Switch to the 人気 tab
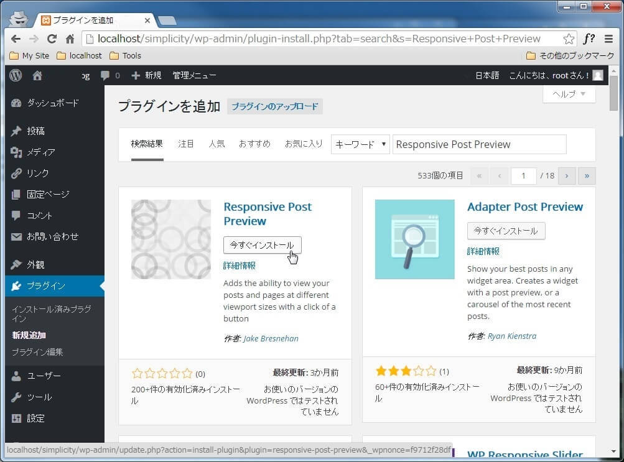 [217, 144]
